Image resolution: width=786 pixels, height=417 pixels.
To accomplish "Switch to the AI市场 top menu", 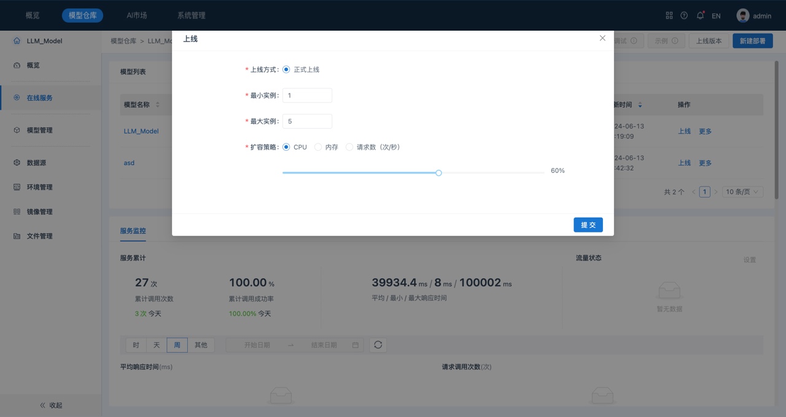I will [x=136, y=15].
